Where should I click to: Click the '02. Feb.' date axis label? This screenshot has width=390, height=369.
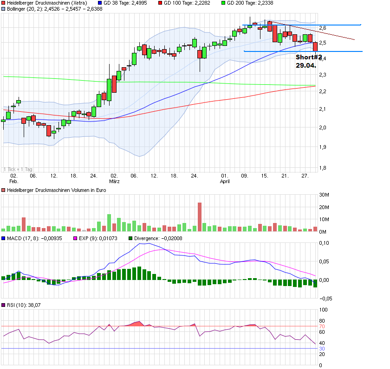14,178
